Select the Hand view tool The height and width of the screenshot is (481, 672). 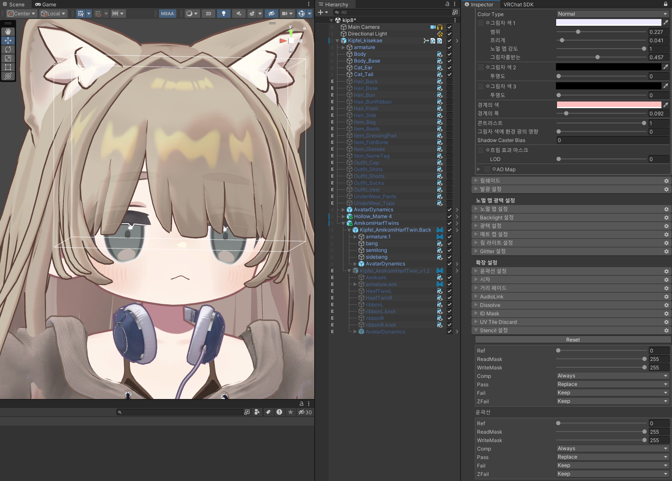click(8, 32)
